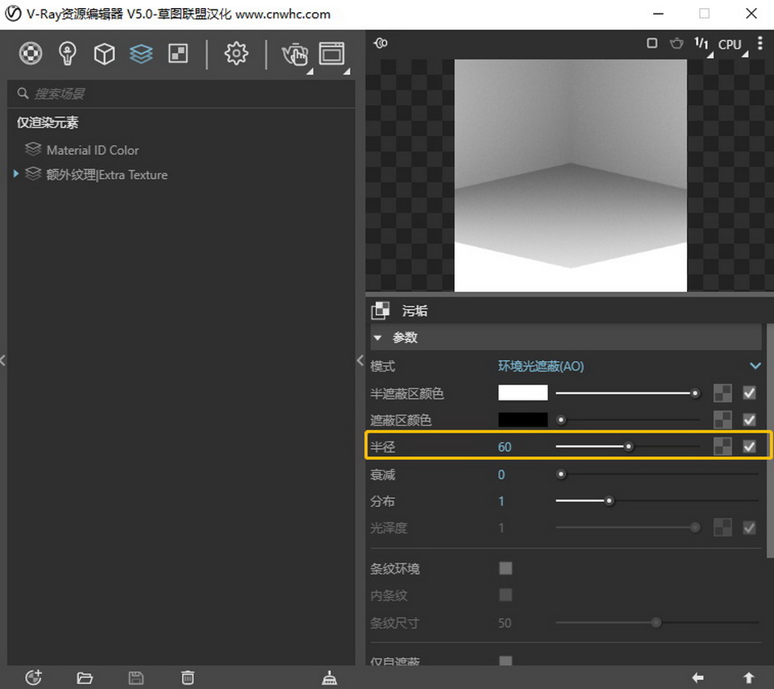Screen dimensions: 774x689
Task: Open render Settings gear icon
Action: tap(236, 54)
